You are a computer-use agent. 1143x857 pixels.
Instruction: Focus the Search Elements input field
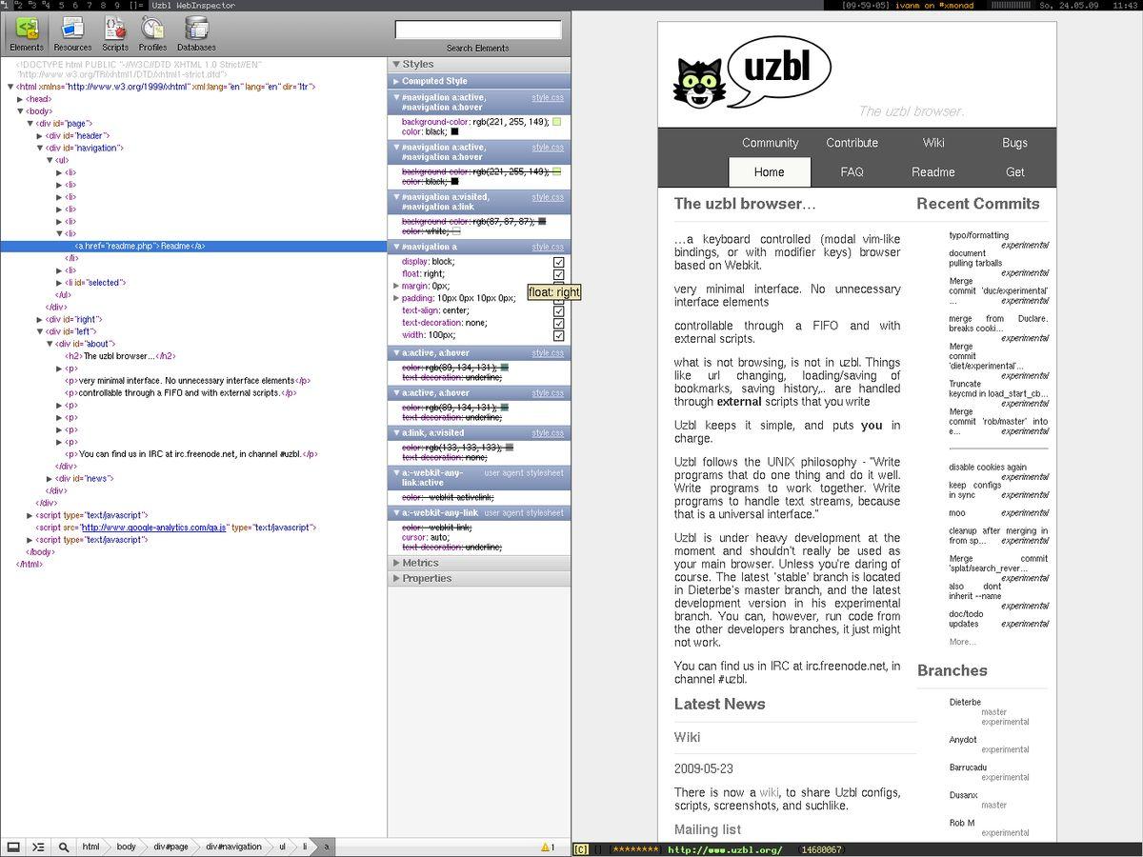(477, 30)
